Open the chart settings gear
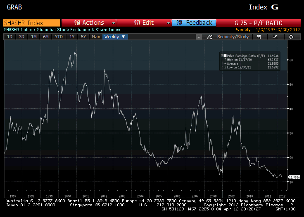The image size is (304, 217). (x=291, y=37)
